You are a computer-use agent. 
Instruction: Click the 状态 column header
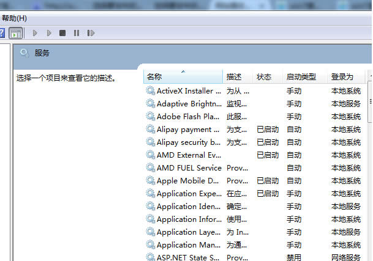264,77
